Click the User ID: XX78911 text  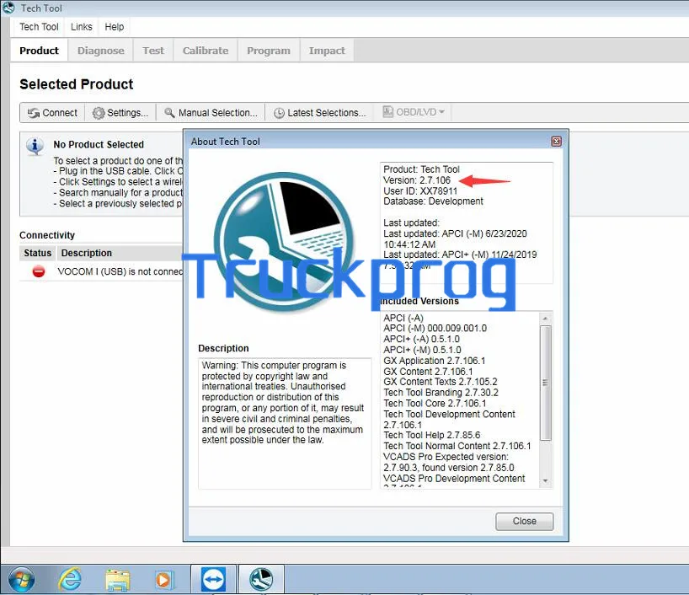(420, 190)
